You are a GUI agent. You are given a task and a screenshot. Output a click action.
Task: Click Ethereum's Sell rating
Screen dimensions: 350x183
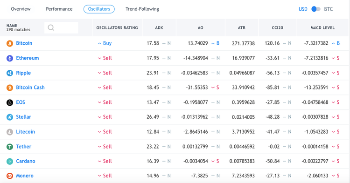tap(105, 58)
